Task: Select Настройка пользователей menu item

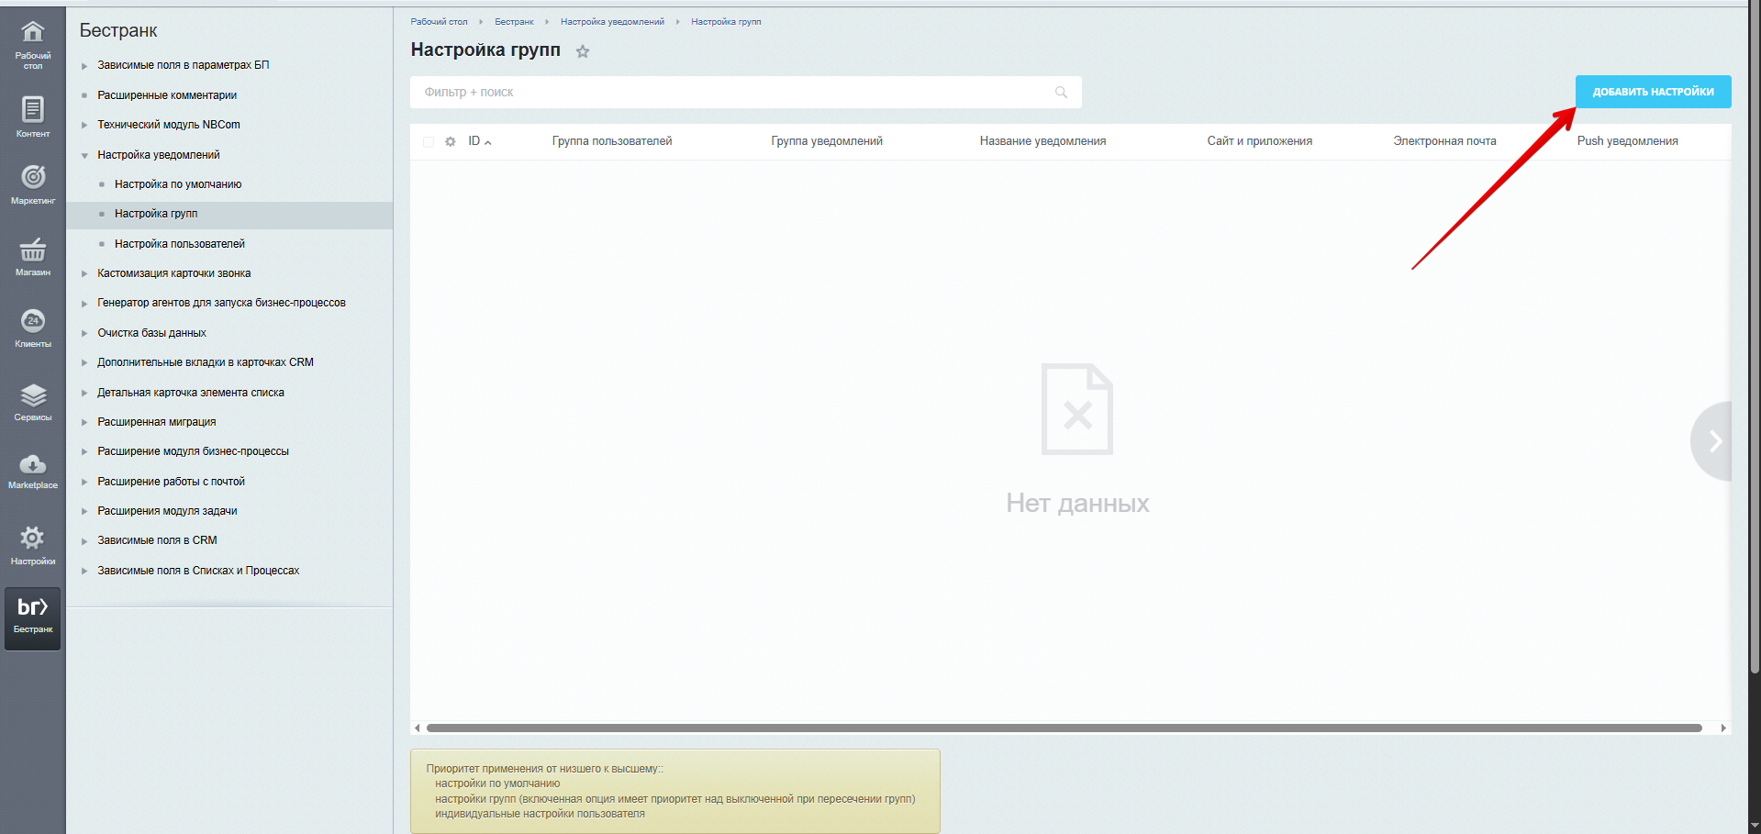Action: click(180, 244)
